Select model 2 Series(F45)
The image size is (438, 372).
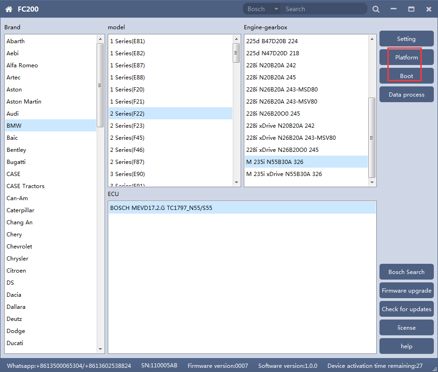(x=170, y=137)
